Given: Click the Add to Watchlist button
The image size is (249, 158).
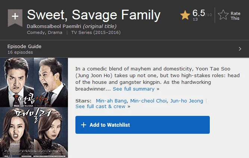Looking at the screenshot, I should point(143,125).
